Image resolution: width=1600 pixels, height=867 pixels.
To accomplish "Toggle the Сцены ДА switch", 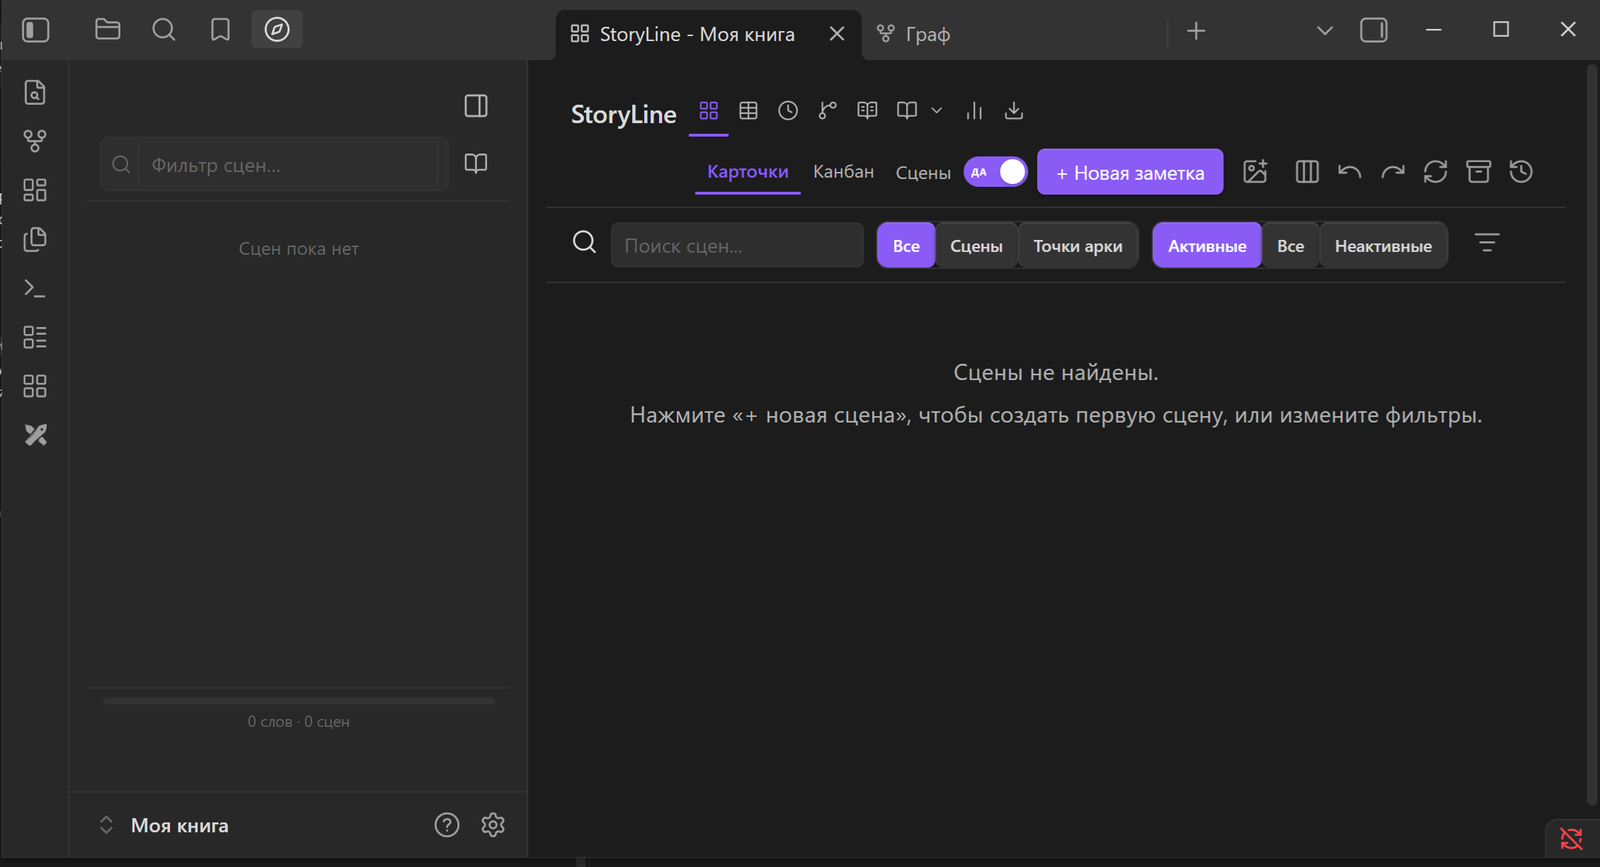I will click(995, 172).
